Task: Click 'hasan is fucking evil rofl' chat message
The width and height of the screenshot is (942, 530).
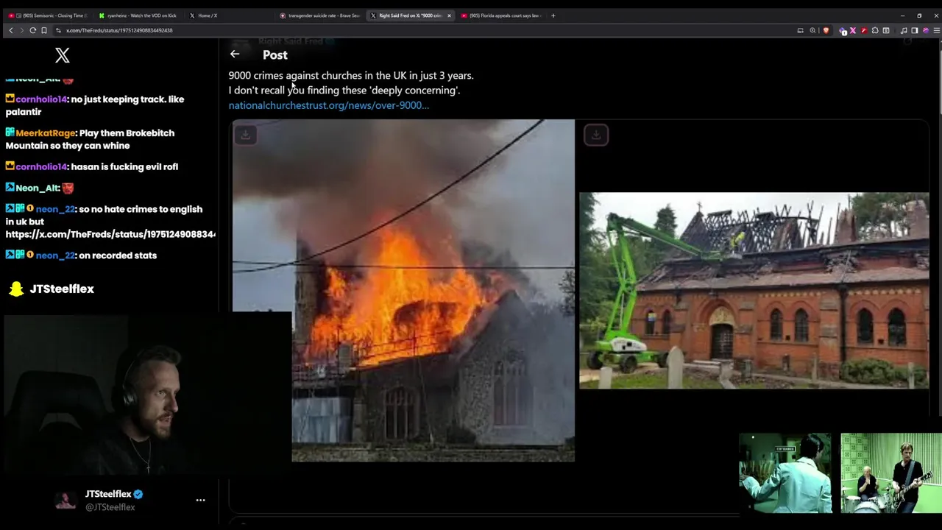Action: pos(124,167)
